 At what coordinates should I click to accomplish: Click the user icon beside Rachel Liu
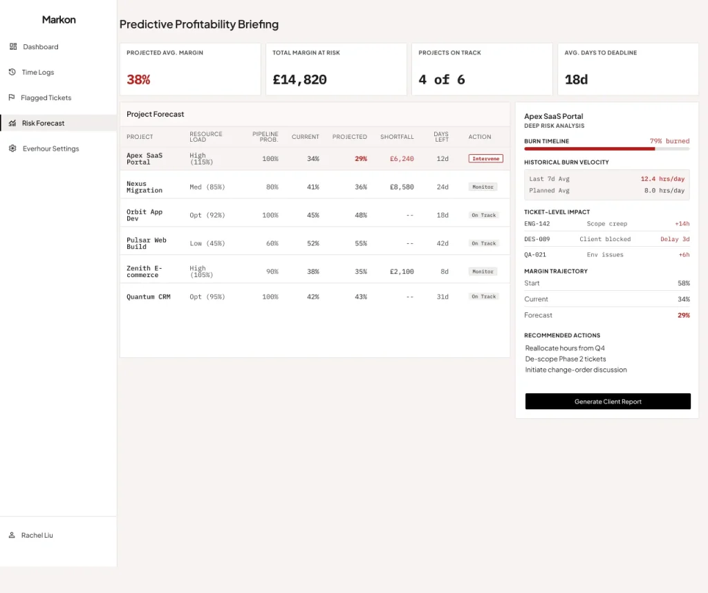pyautogui.click(x=12, y=535)
